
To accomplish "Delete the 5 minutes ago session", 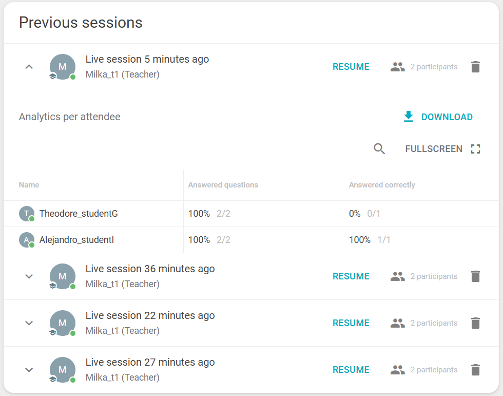I will click(476, 67).
